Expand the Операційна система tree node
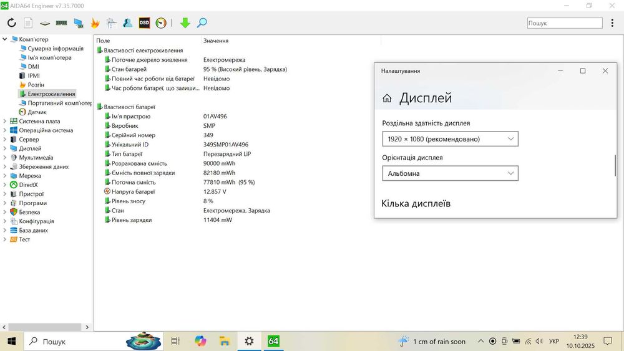This screenshot has height=351, width=624. click(5, 130)
